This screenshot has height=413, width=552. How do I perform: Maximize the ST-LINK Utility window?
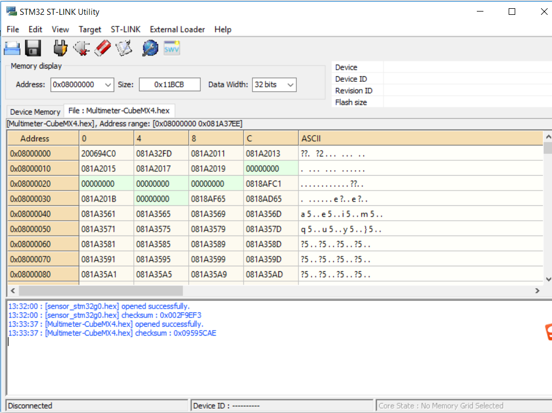tap(512, 12)
